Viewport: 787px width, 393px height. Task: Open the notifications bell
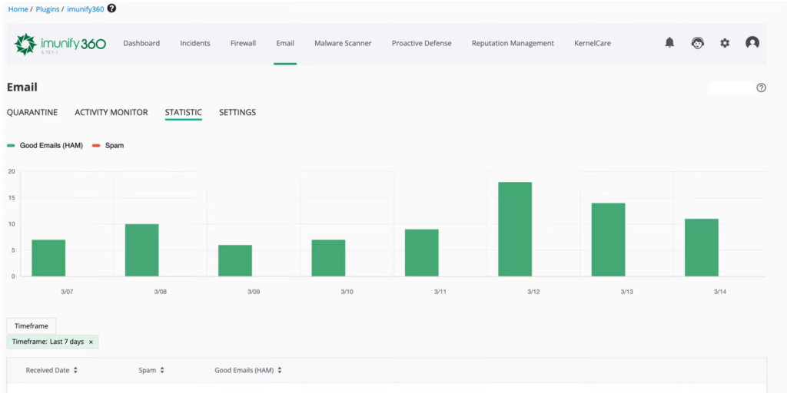click(x=669, y=43)
